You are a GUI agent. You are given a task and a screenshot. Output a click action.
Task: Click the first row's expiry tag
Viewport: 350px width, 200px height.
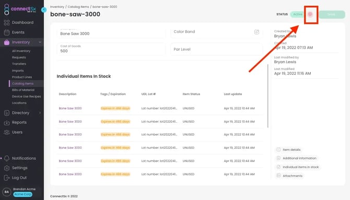115,108
